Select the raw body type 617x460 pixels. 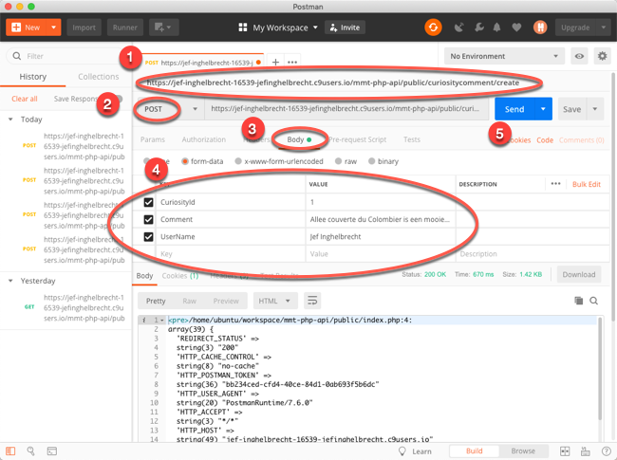[339, 161]
